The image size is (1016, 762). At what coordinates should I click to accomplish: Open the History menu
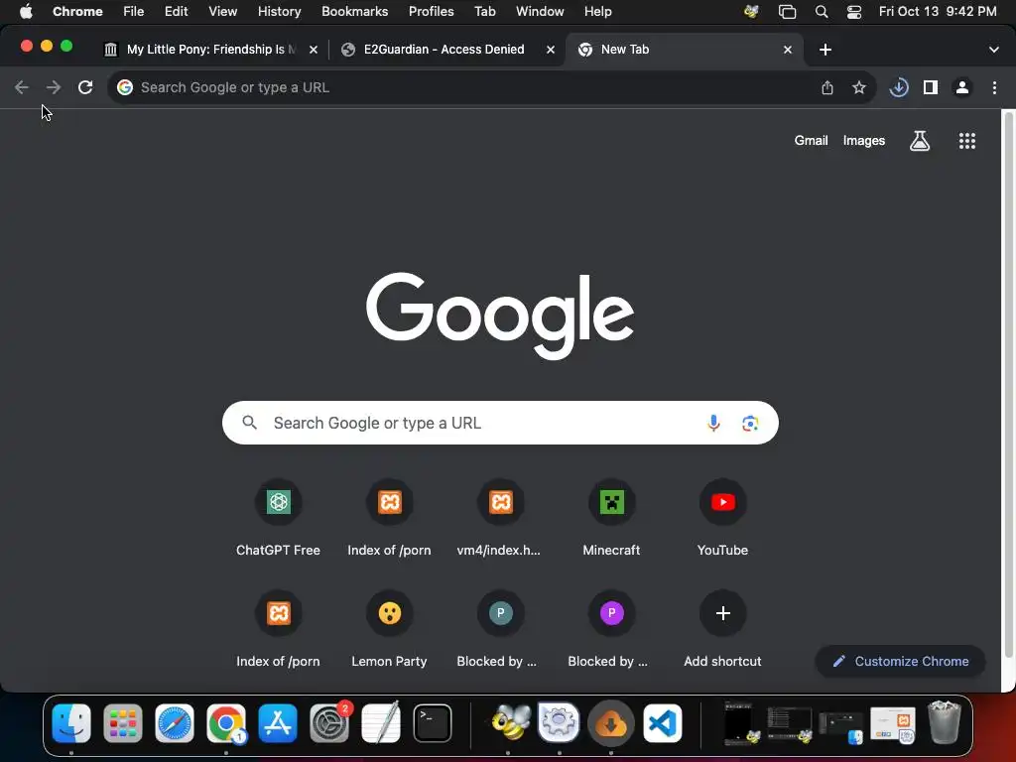click(279, 12)
